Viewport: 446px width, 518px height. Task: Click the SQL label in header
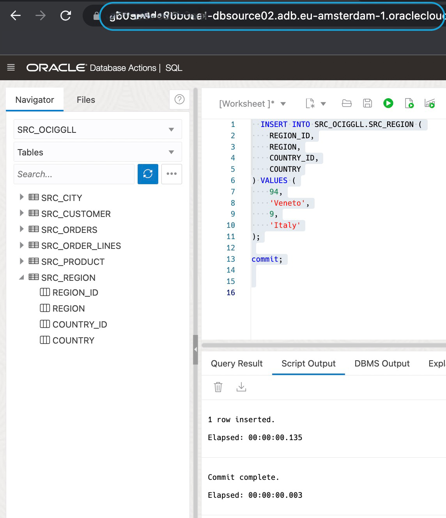tap(174, 68)
